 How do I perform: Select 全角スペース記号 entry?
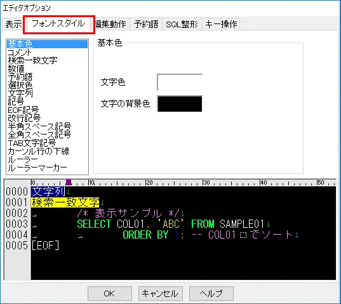(x=48, y=135)
